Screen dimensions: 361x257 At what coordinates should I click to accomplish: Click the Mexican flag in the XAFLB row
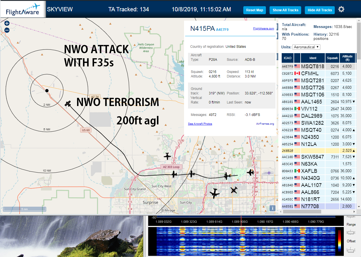click(x=297, y=171)
